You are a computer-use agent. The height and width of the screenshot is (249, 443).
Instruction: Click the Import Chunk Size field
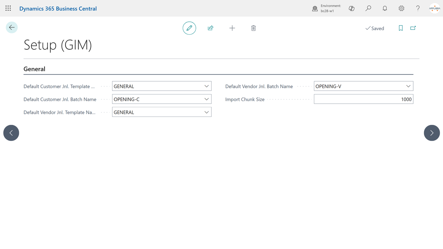point(363,99)
